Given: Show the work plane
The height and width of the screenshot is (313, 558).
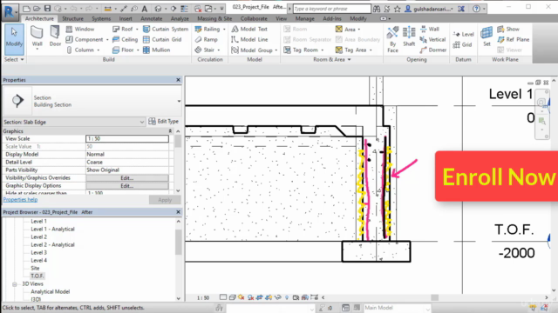Looking at the screenshot, I should tap(508, 29).
